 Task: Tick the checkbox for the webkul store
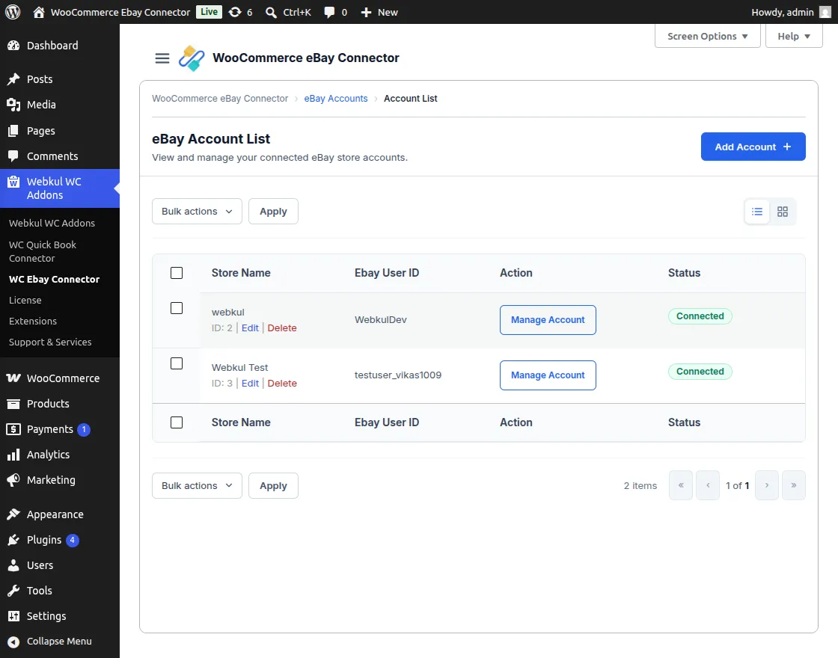pyautogui.click(x=177, y=308)
